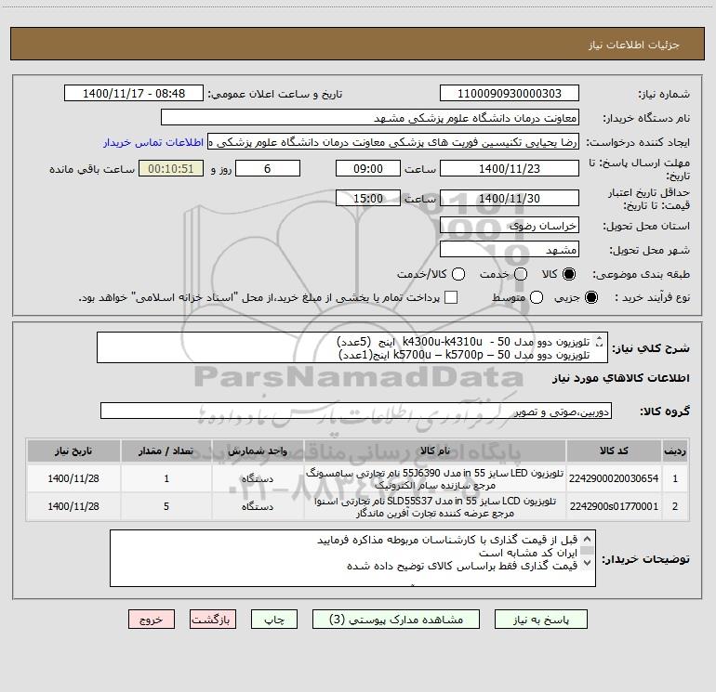Click the خروج exit button
Viewport: 716px width, 692px height.
tap(152, 620)
